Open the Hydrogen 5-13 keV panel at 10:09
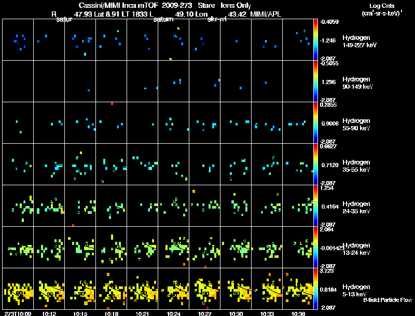The width and height of the screenshot is (415, 316). pos(18,289)
